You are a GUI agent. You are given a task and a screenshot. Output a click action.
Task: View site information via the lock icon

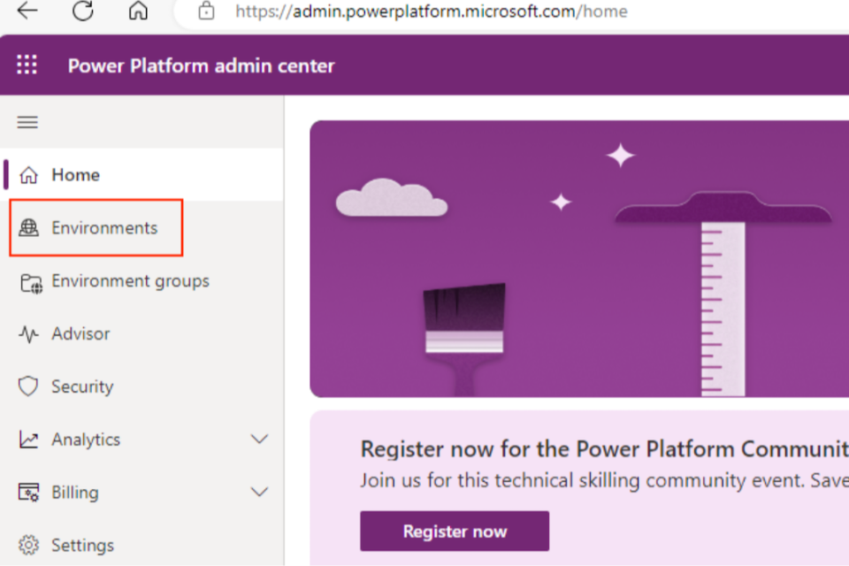tap(207, 11)
